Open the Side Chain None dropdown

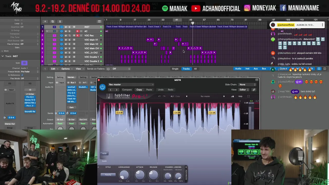pyautogui.click(x=248, y=85)
